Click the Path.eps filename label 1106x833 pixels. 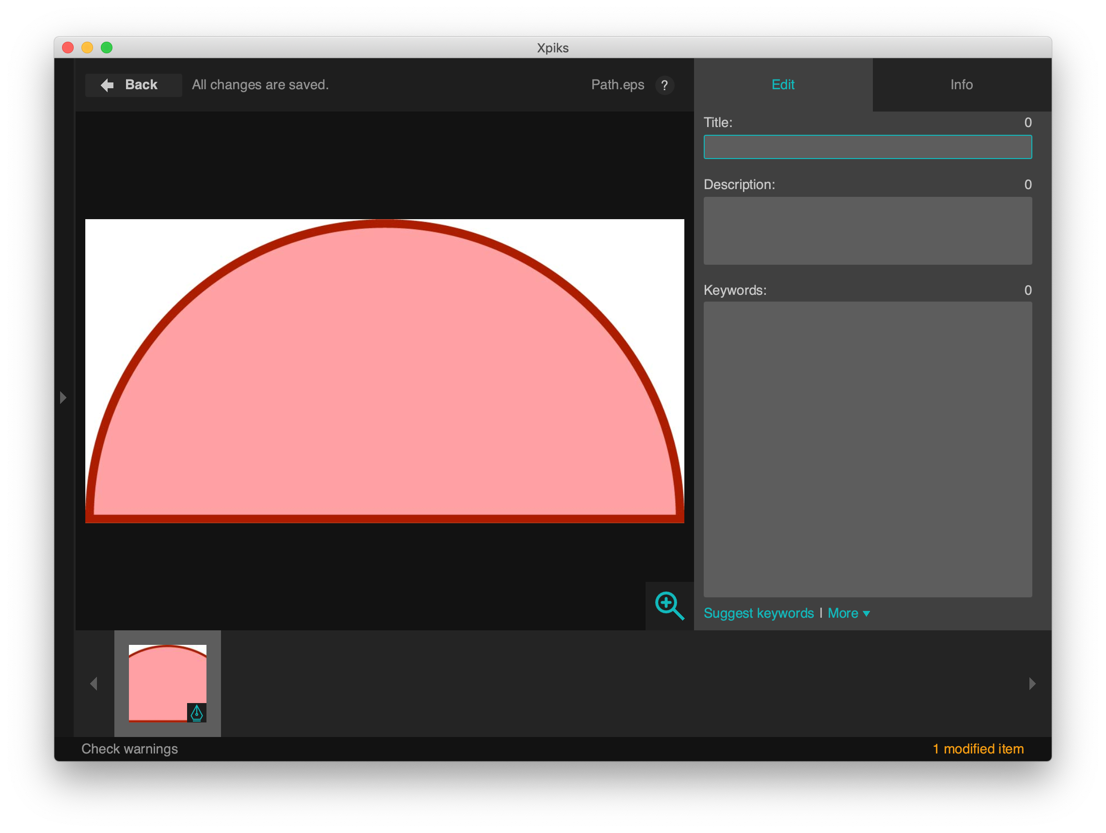(618, 84)
